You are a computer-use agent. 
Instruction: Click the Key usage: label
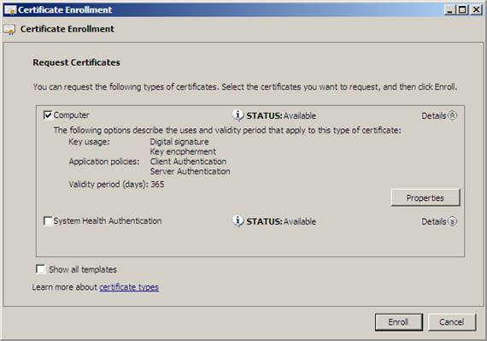(x=89, y=142)
